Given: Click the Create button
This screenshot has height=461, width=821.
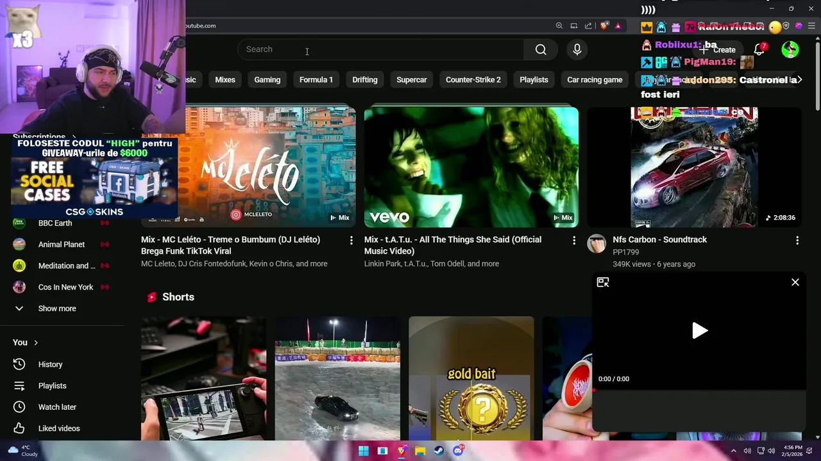Looking at the screenshot, I should point(718,49).
